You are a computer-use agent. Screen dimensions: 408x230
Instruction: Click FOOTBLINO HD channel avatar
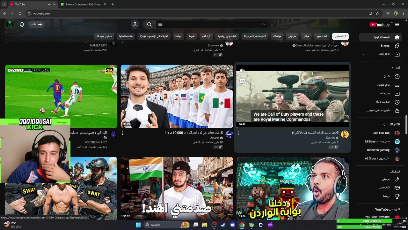pyautogui.click(x=113, y=134)
